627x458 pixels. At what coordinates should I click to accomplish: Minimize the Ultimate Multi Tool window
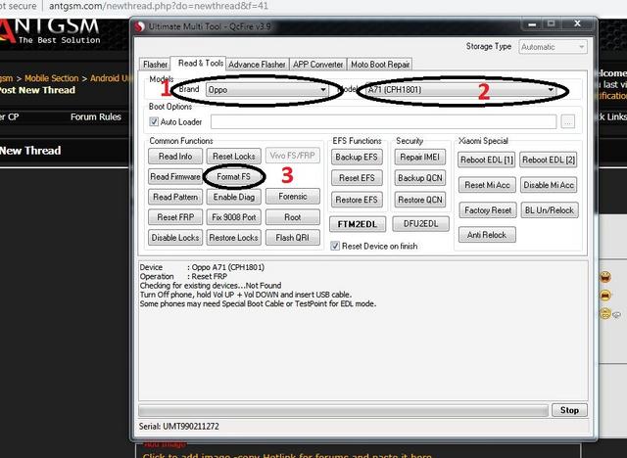coord(532,24)
